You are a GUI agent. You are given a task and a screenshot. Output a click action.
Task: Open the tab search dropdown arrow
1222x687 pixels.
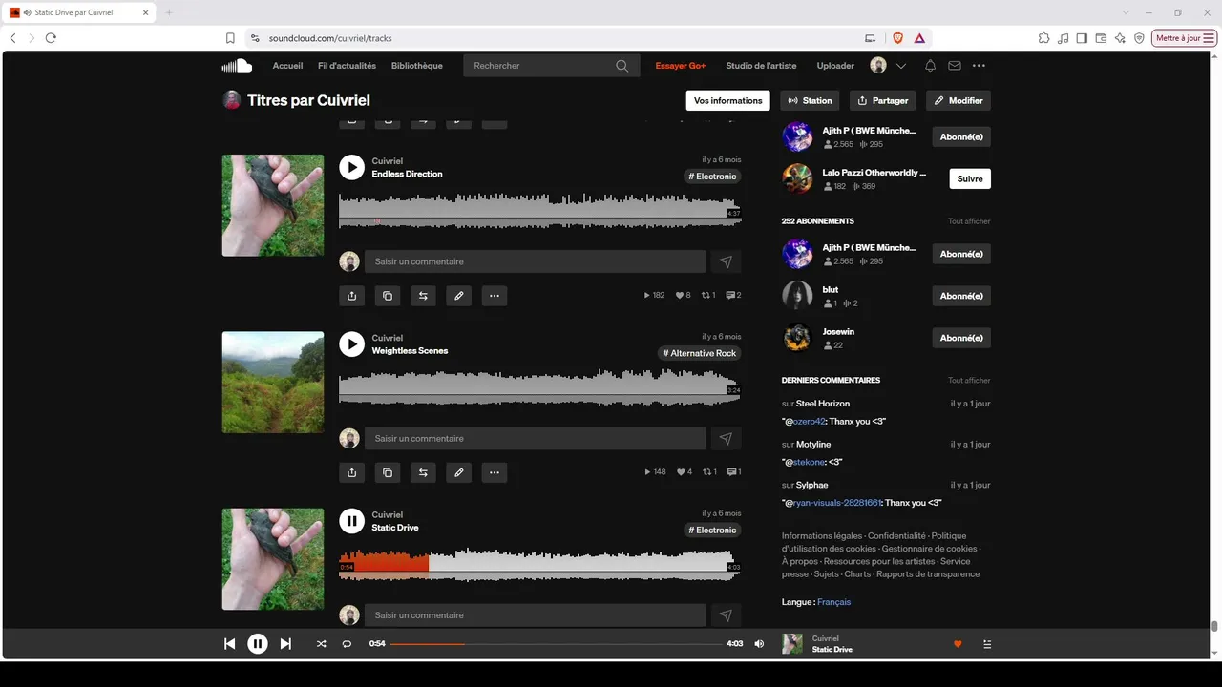pyautogui.click(x=1126, y=12)
